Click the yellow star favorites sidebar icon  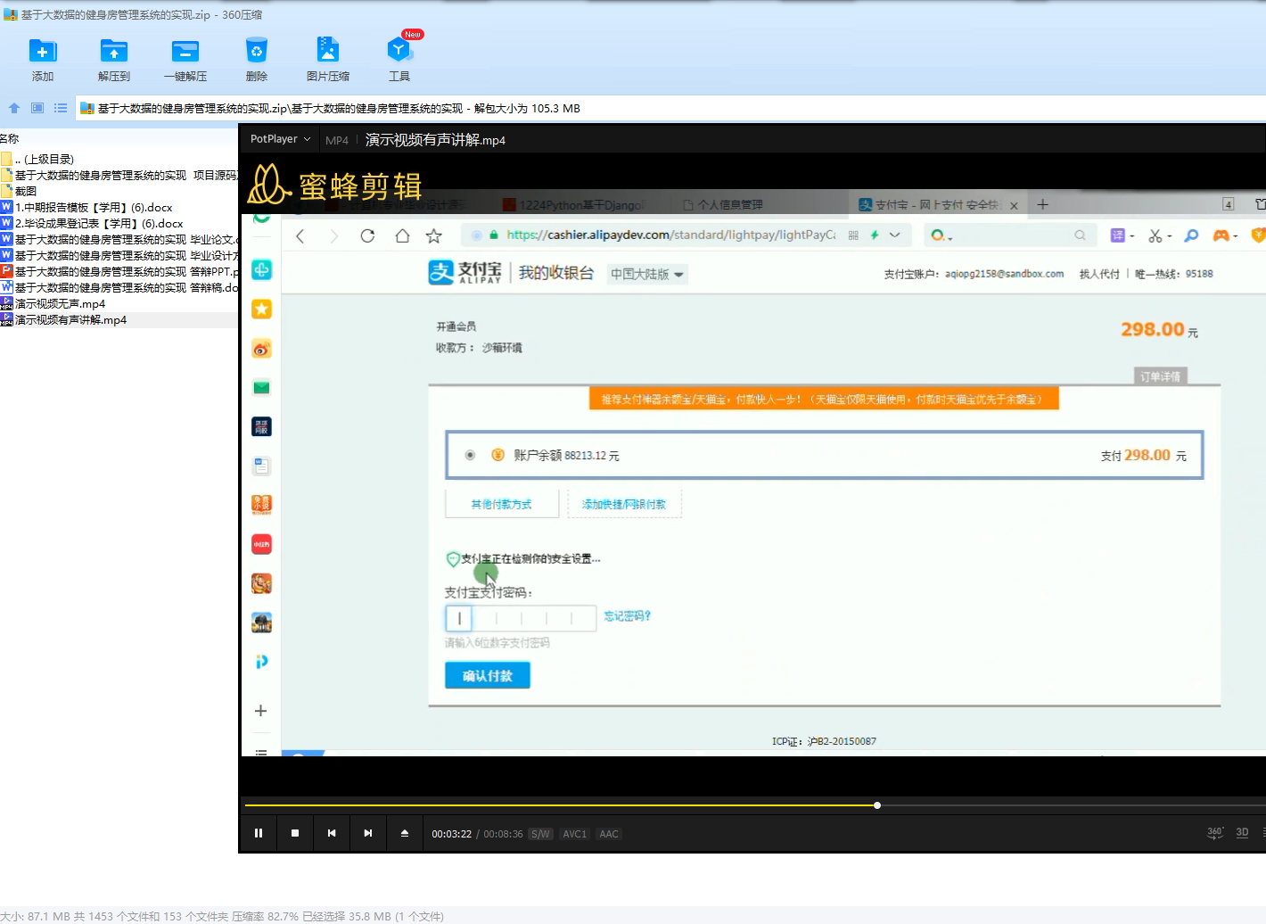(261, 309)
